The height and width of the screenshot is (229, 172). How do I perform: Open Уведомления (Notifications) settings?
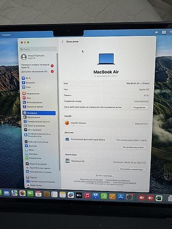tap(31, 94)
